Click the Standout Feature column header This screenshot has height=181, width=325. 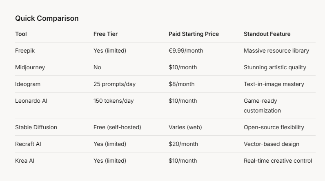[x=267, y=34]
